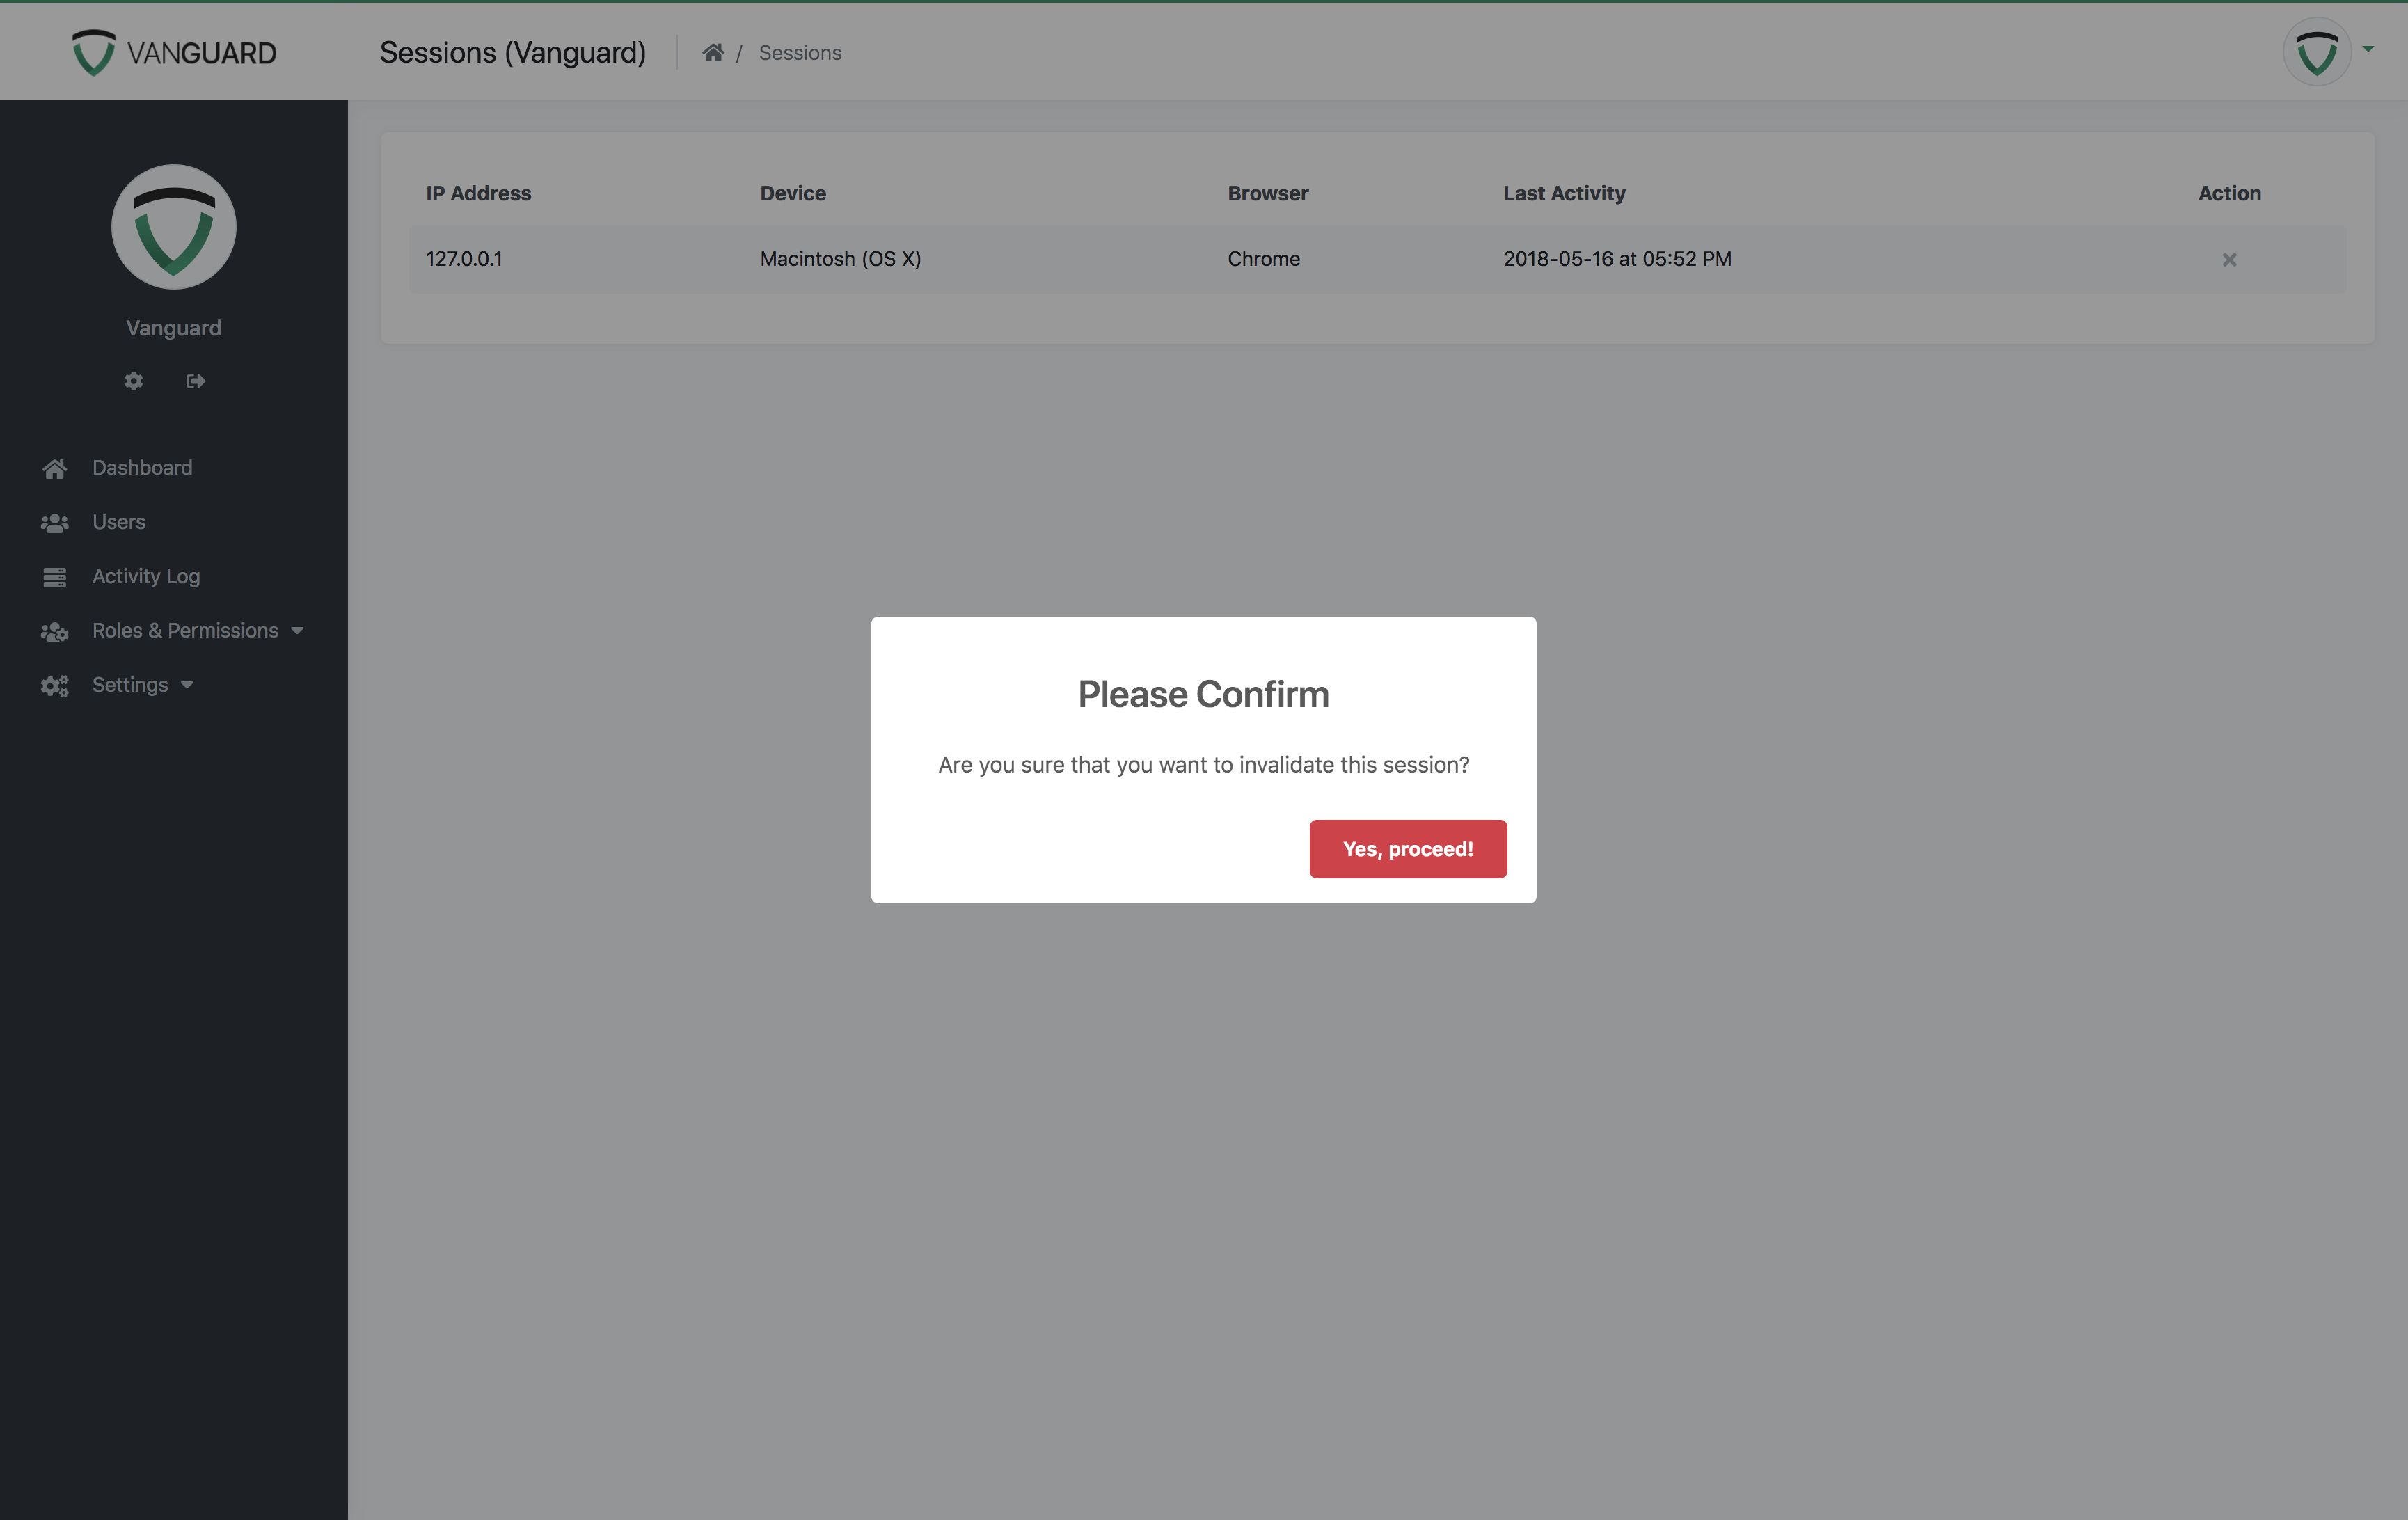Click the Macintosh (OS X) device cell
This screenshot has width=2408, height=1520.
[840, 258]
